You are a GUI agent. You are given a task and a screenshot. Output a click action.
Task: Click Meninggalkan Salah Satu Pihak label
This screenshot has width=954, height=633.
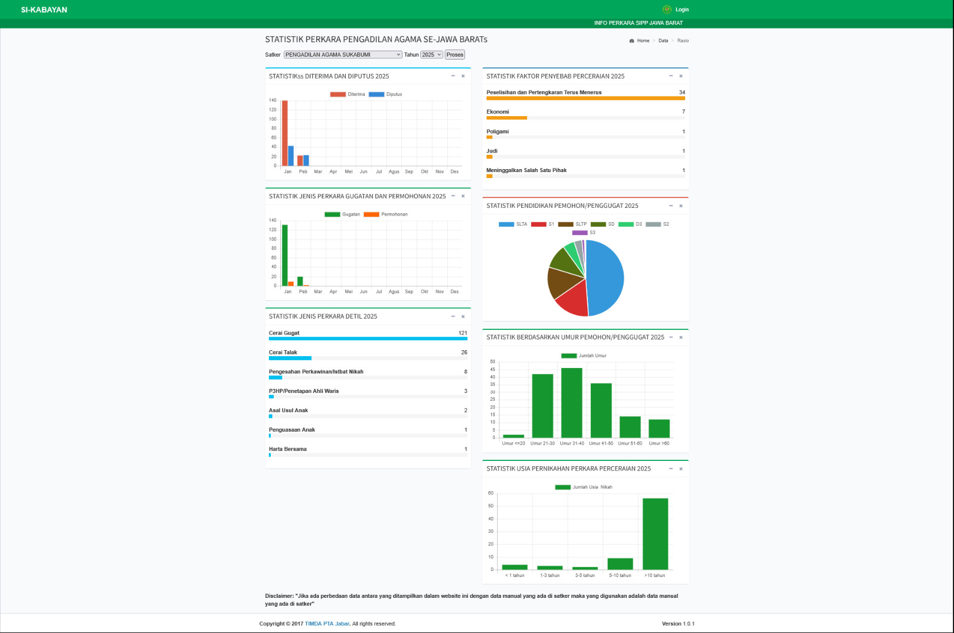coord(526,170)
